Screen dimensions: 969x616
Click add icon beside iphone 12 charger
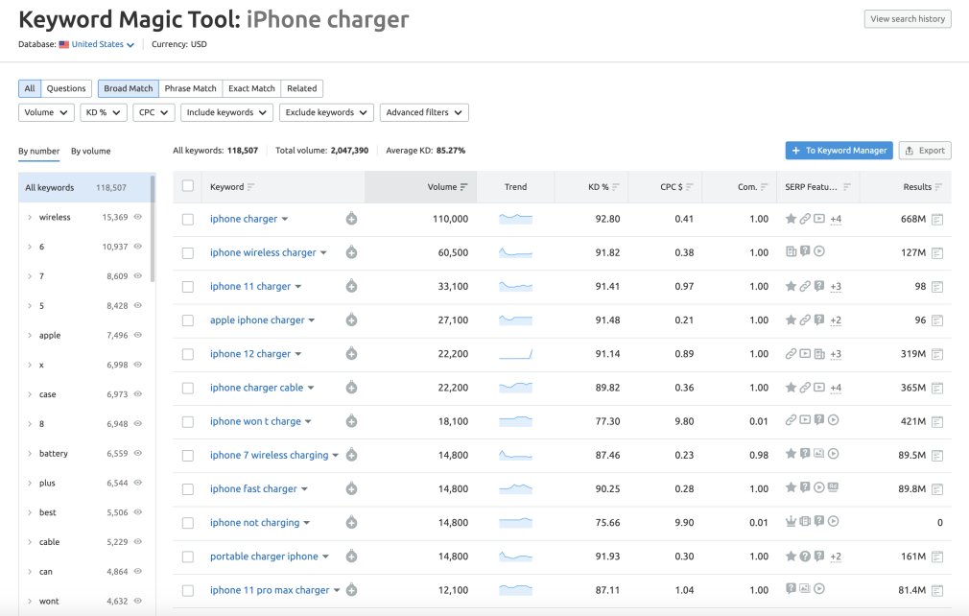[x=351, y=354]
